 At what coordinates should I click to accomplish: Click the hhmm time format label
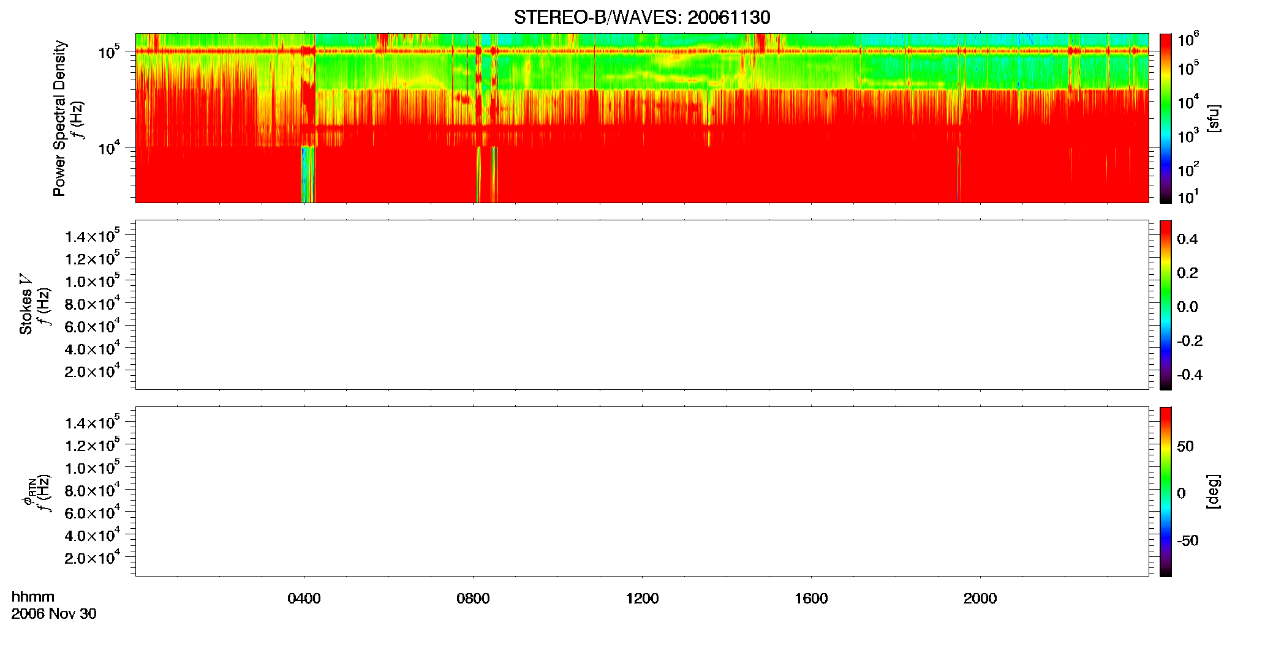pyautogui.click(x=33, y=597)
